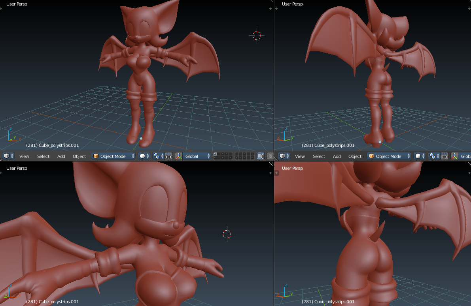This screenshot has width=471, height=306.
Task: Click the 3D cursor in bottom-left viewport
Action: [x=227, y=234]
